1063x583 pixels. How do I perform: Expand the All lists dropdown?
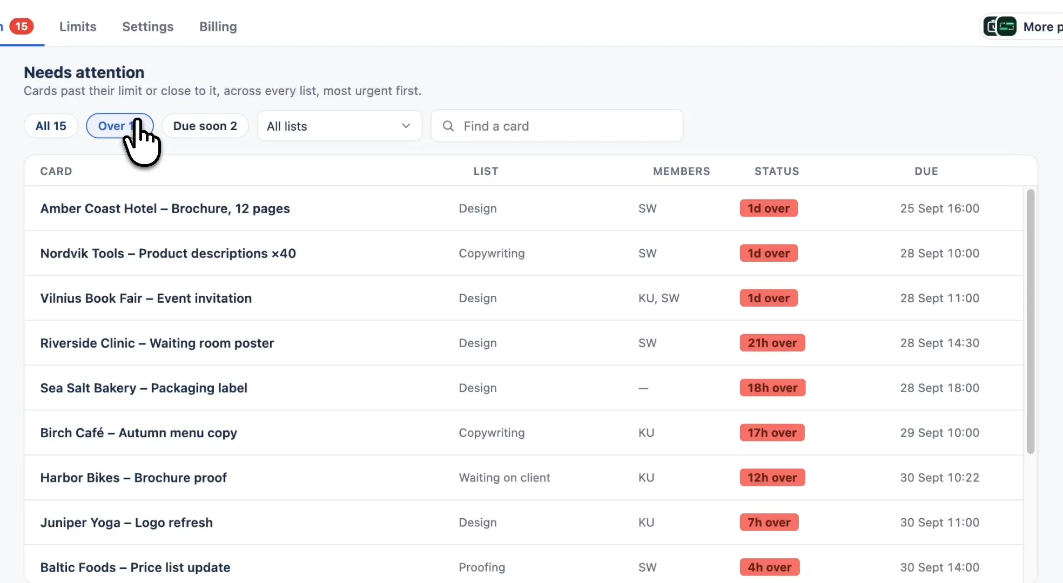click(x=339, y=126)
